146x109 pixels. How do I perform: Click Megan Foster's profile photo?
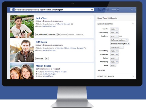pos(22,71)
